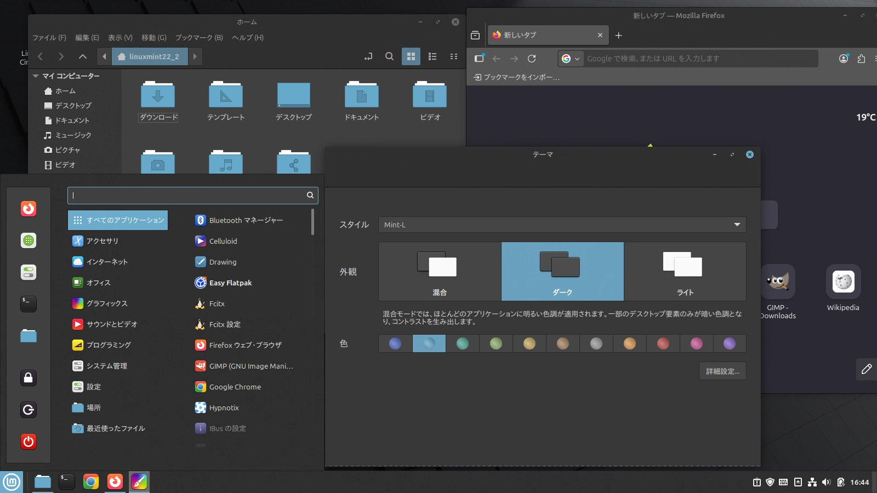Screen dimensions: 877x493
Task: Open the network status icon in the tray
Action: [812, 483]
